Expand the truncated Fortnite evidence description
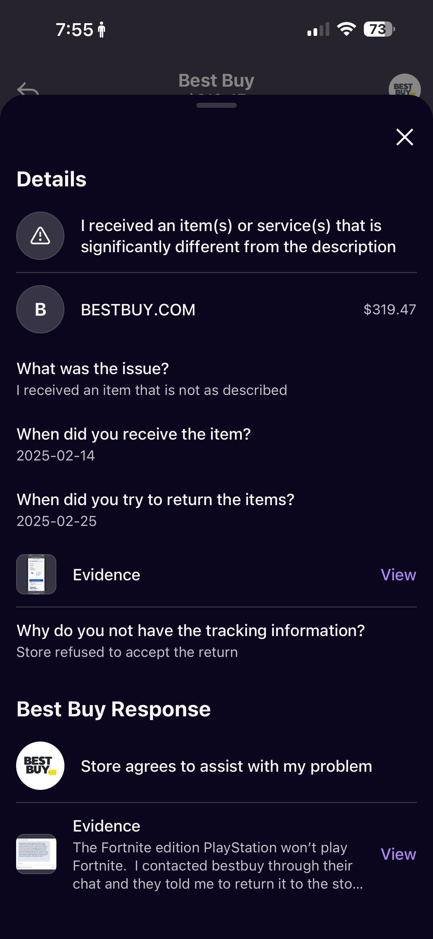This screenshot has width=433, height=939. tap(218, 865)
